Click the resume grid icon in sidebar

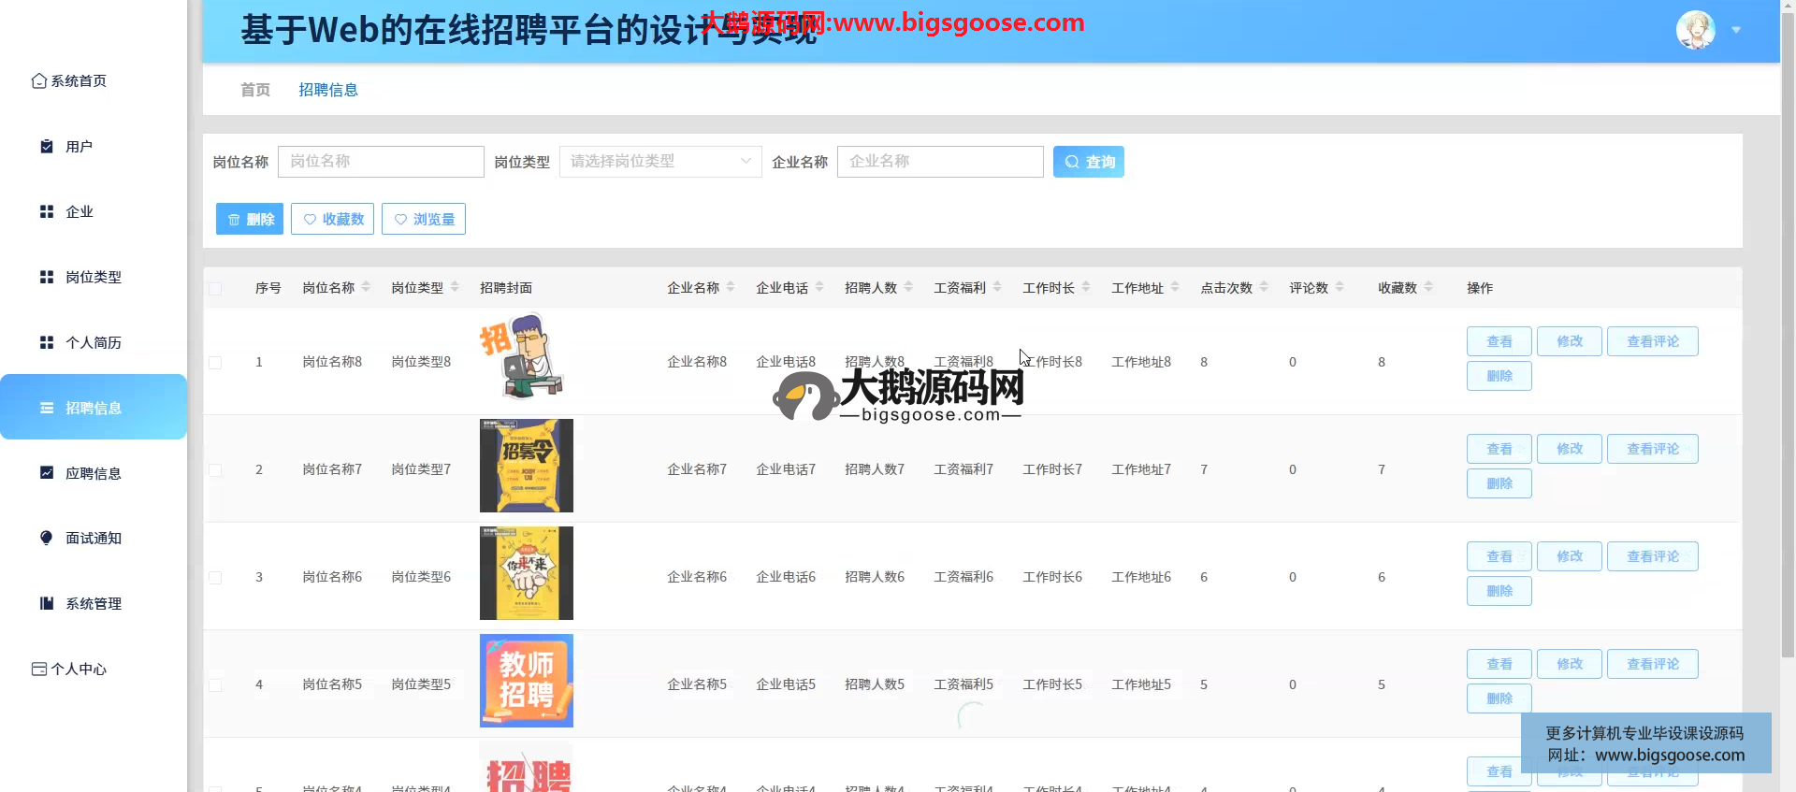pyautogui.click(x=47, y=343)
